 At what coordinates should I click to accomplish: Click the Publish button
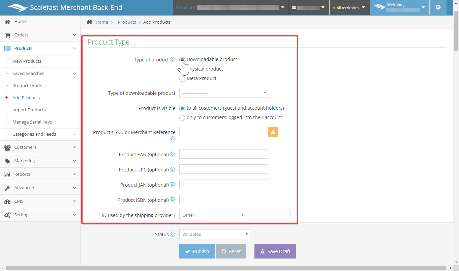pyautogui.click(x=197, y=251)
